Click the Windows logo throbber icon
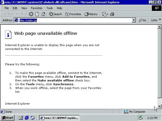 [x=157, y=8]
